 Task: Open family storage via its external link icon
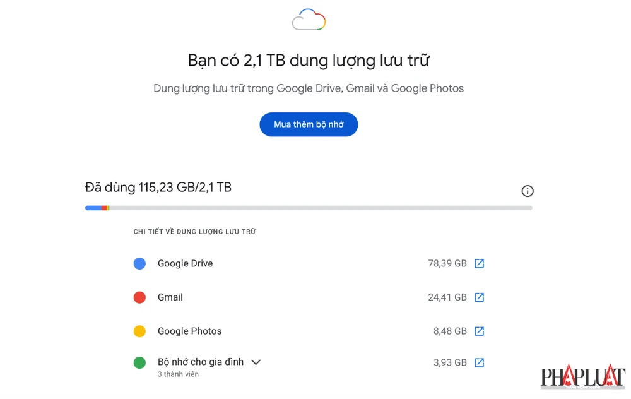pos(479,362)
